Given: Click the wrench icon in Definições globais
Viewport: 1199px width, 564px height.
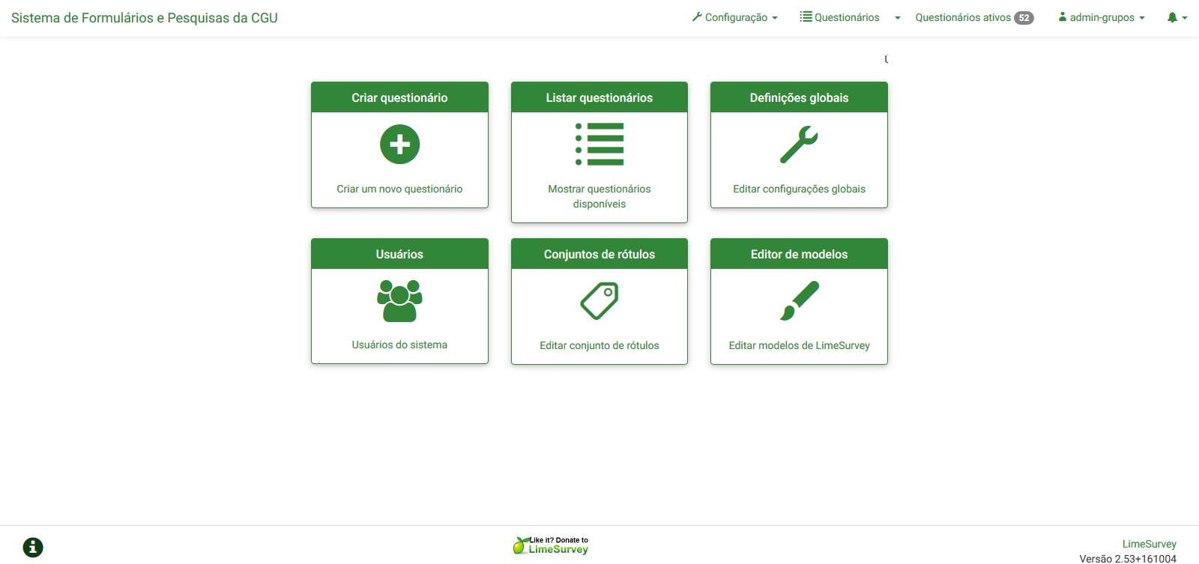Looking at the screenshot, I should pyautogui.click(x=799, y=144).
